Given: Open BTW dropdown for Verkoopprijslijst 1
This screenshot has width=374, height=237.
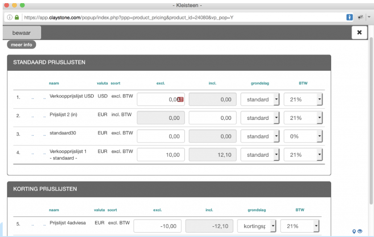Looking at the screenshot, I should coord(303,155).
